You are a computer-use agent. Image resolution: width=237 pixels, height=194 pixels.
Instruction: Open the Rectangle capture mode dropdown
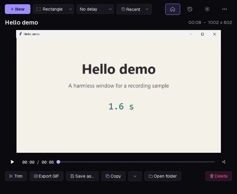(53, 9)
